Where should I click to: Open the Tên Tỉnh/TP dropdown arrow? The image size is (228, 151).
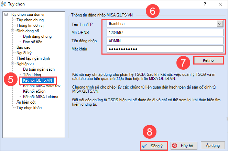220,24
